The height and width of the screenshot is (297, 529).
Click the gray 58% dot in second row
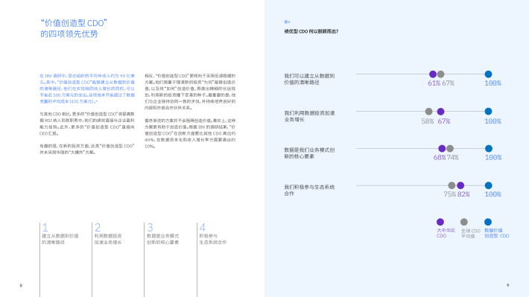tap(429, 111)
